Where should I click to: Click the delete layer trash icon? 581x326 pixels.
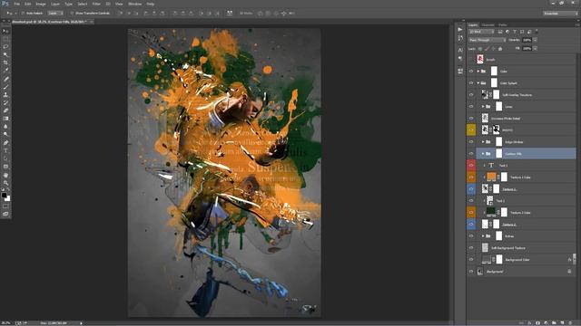point(570,322)
